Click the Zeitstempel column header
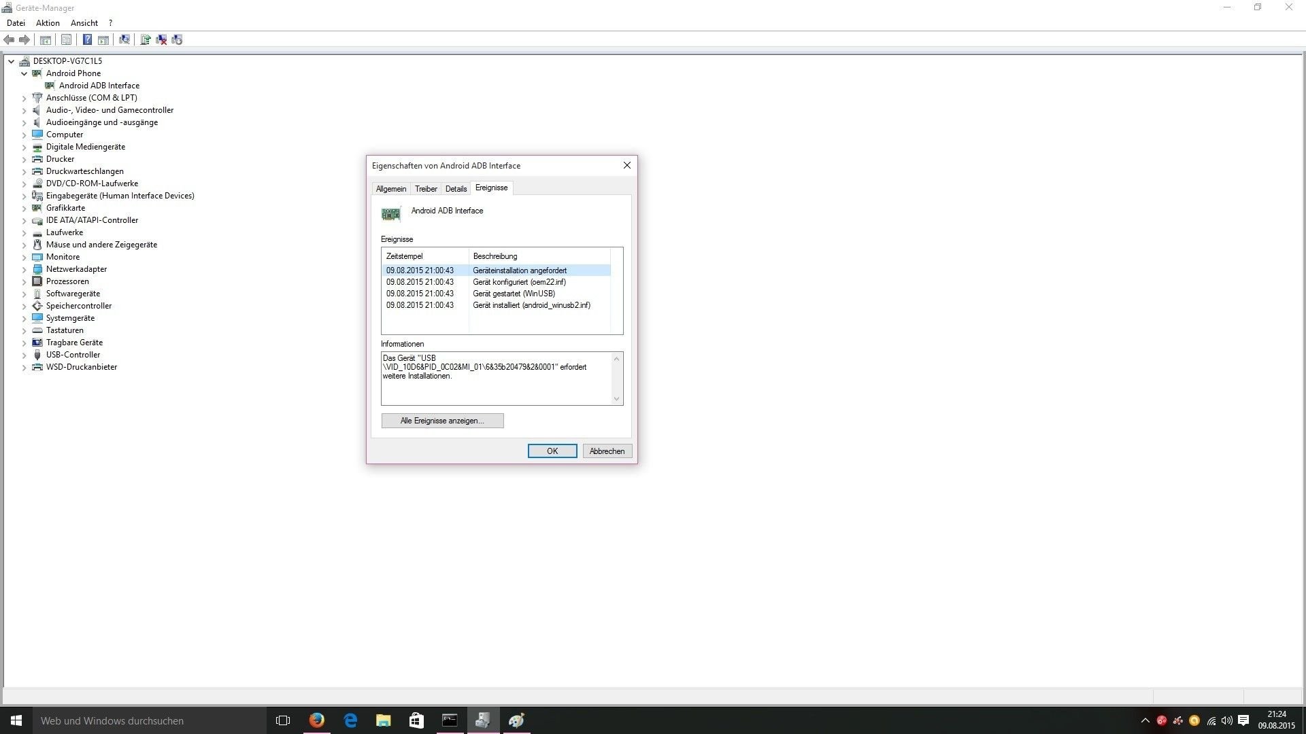The image size is (1306, 734). click(x=425, y=256)
